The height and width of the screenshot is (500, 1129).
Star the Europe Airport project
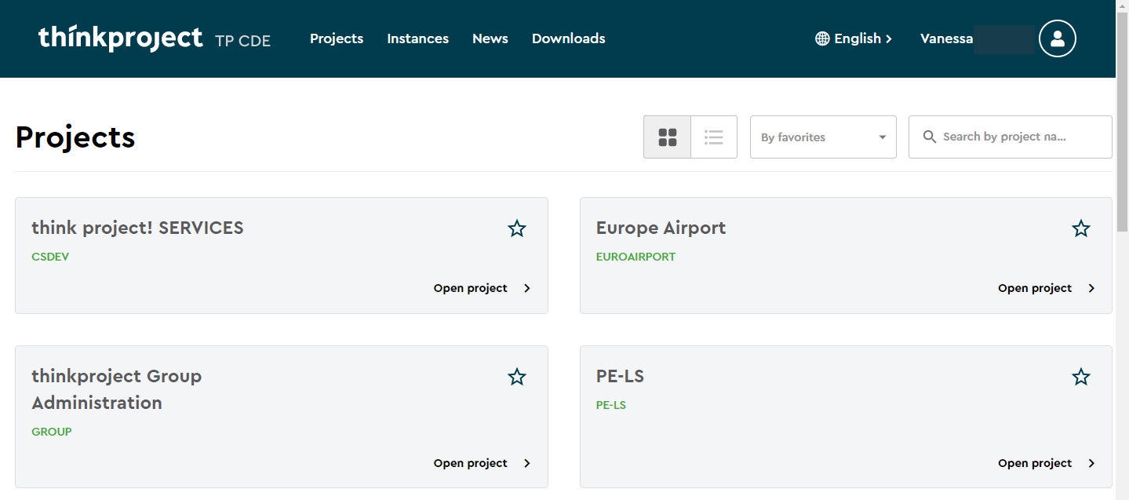click(1081, 228)
